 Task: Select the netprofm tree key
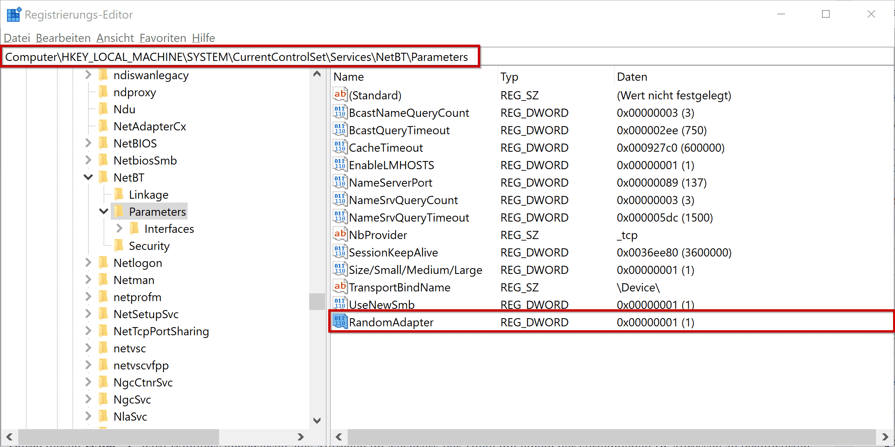pyautogui.click(x=137, y=297)
